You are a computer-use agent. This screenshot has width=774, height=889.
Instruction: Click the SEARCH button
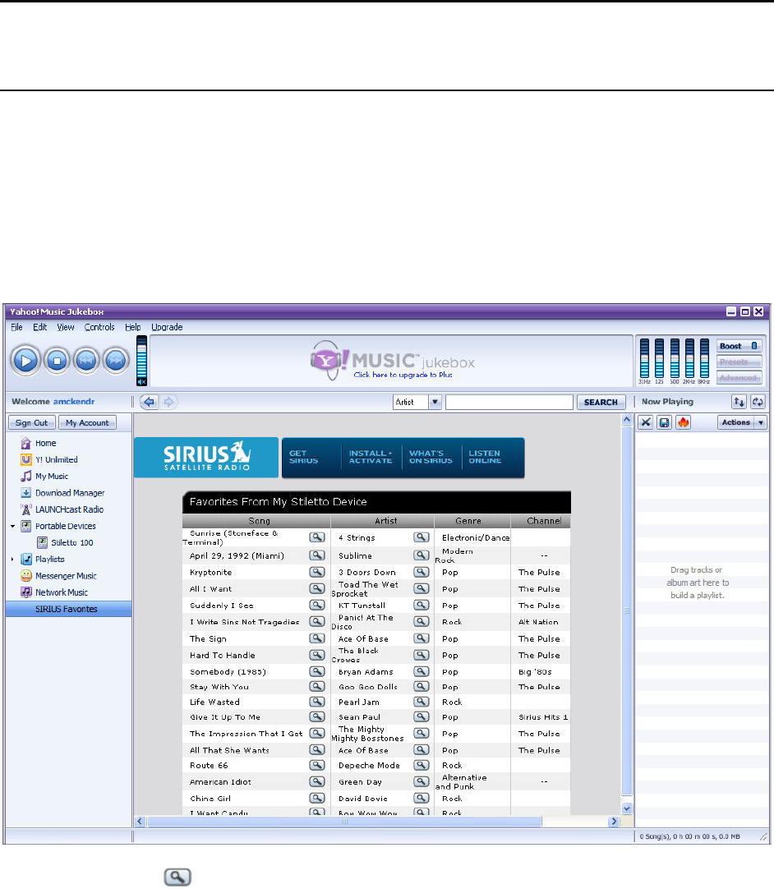coord(601,402)
